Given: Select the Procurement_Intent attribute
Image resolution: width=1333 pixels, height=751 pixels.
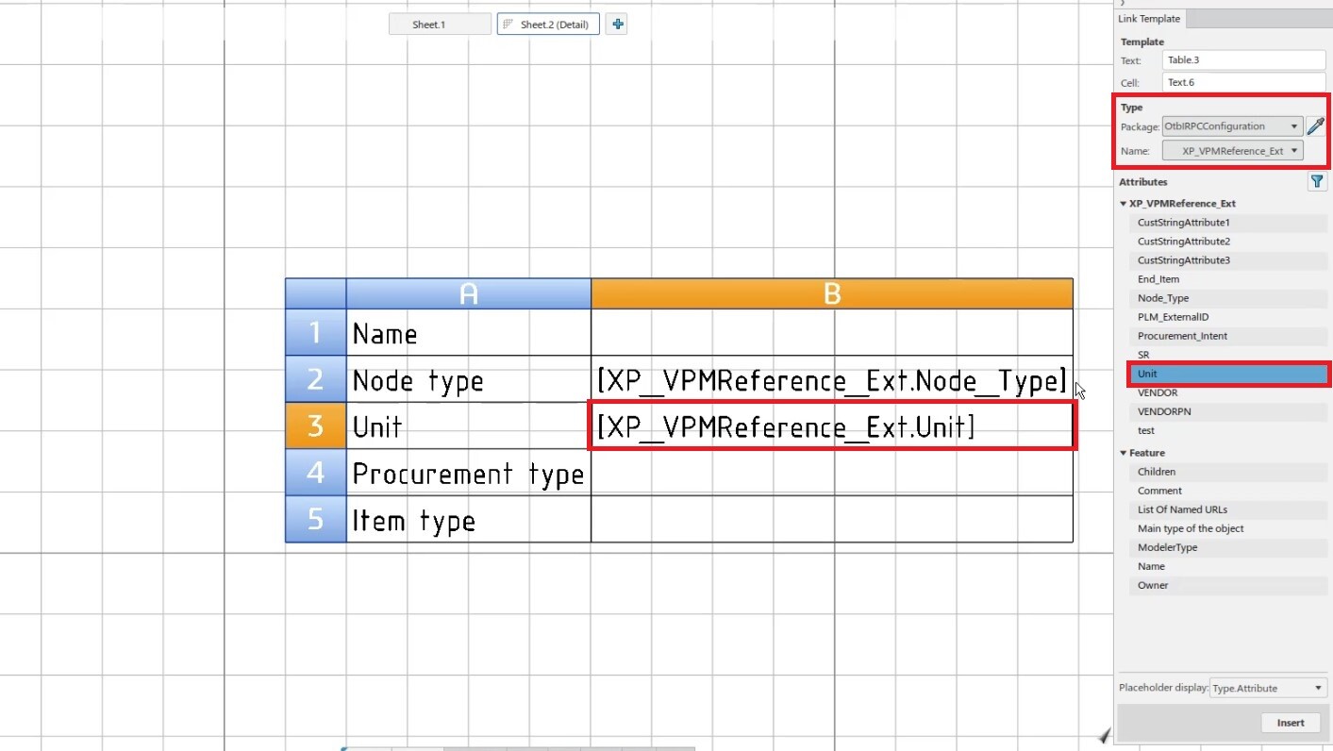Looking at the screenshot, I should click(x=1227, y=336).
